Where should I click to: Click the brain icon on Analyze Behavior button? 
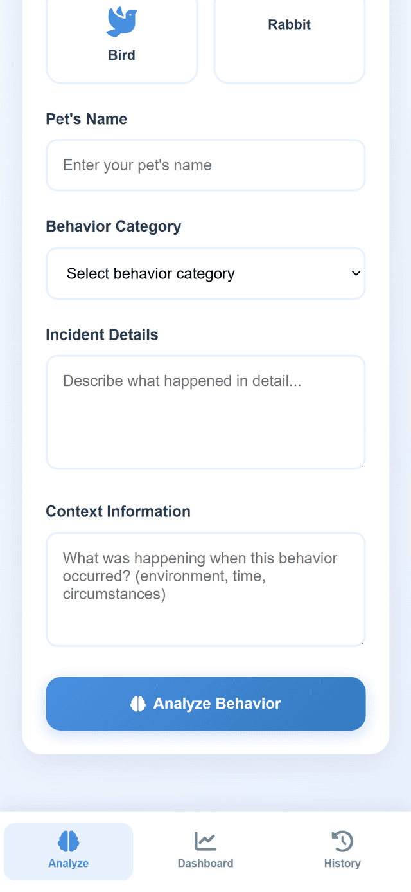pos(137,704)
